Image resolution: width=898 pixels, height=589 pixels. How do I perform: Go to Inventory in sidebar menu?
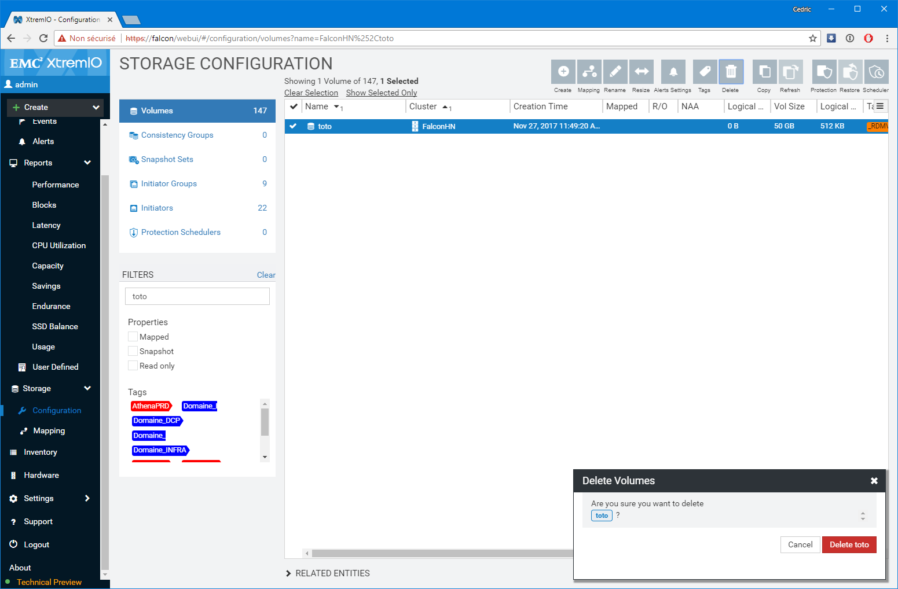[41, 452]
